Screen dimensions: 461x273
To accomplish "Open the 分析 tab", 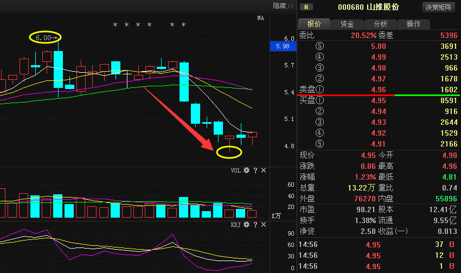I will (x=380, y=24).
